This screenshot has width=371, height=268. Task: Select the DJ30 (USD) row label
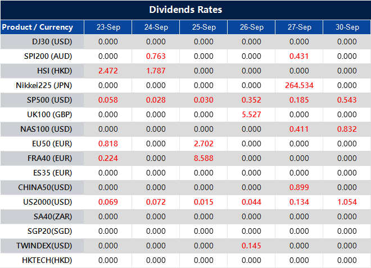click(x=53, y=41)
